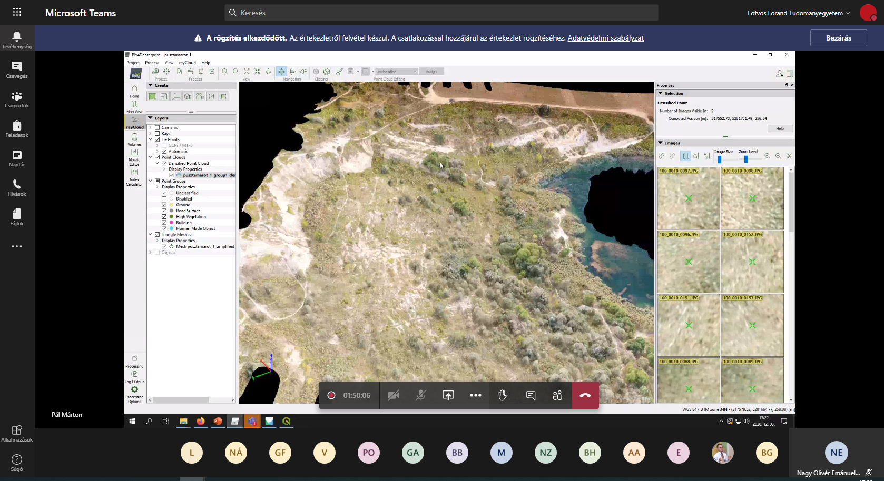884x481 pixels.
Task: Adjust the Zoom Level slider
Action: [746, 159]
